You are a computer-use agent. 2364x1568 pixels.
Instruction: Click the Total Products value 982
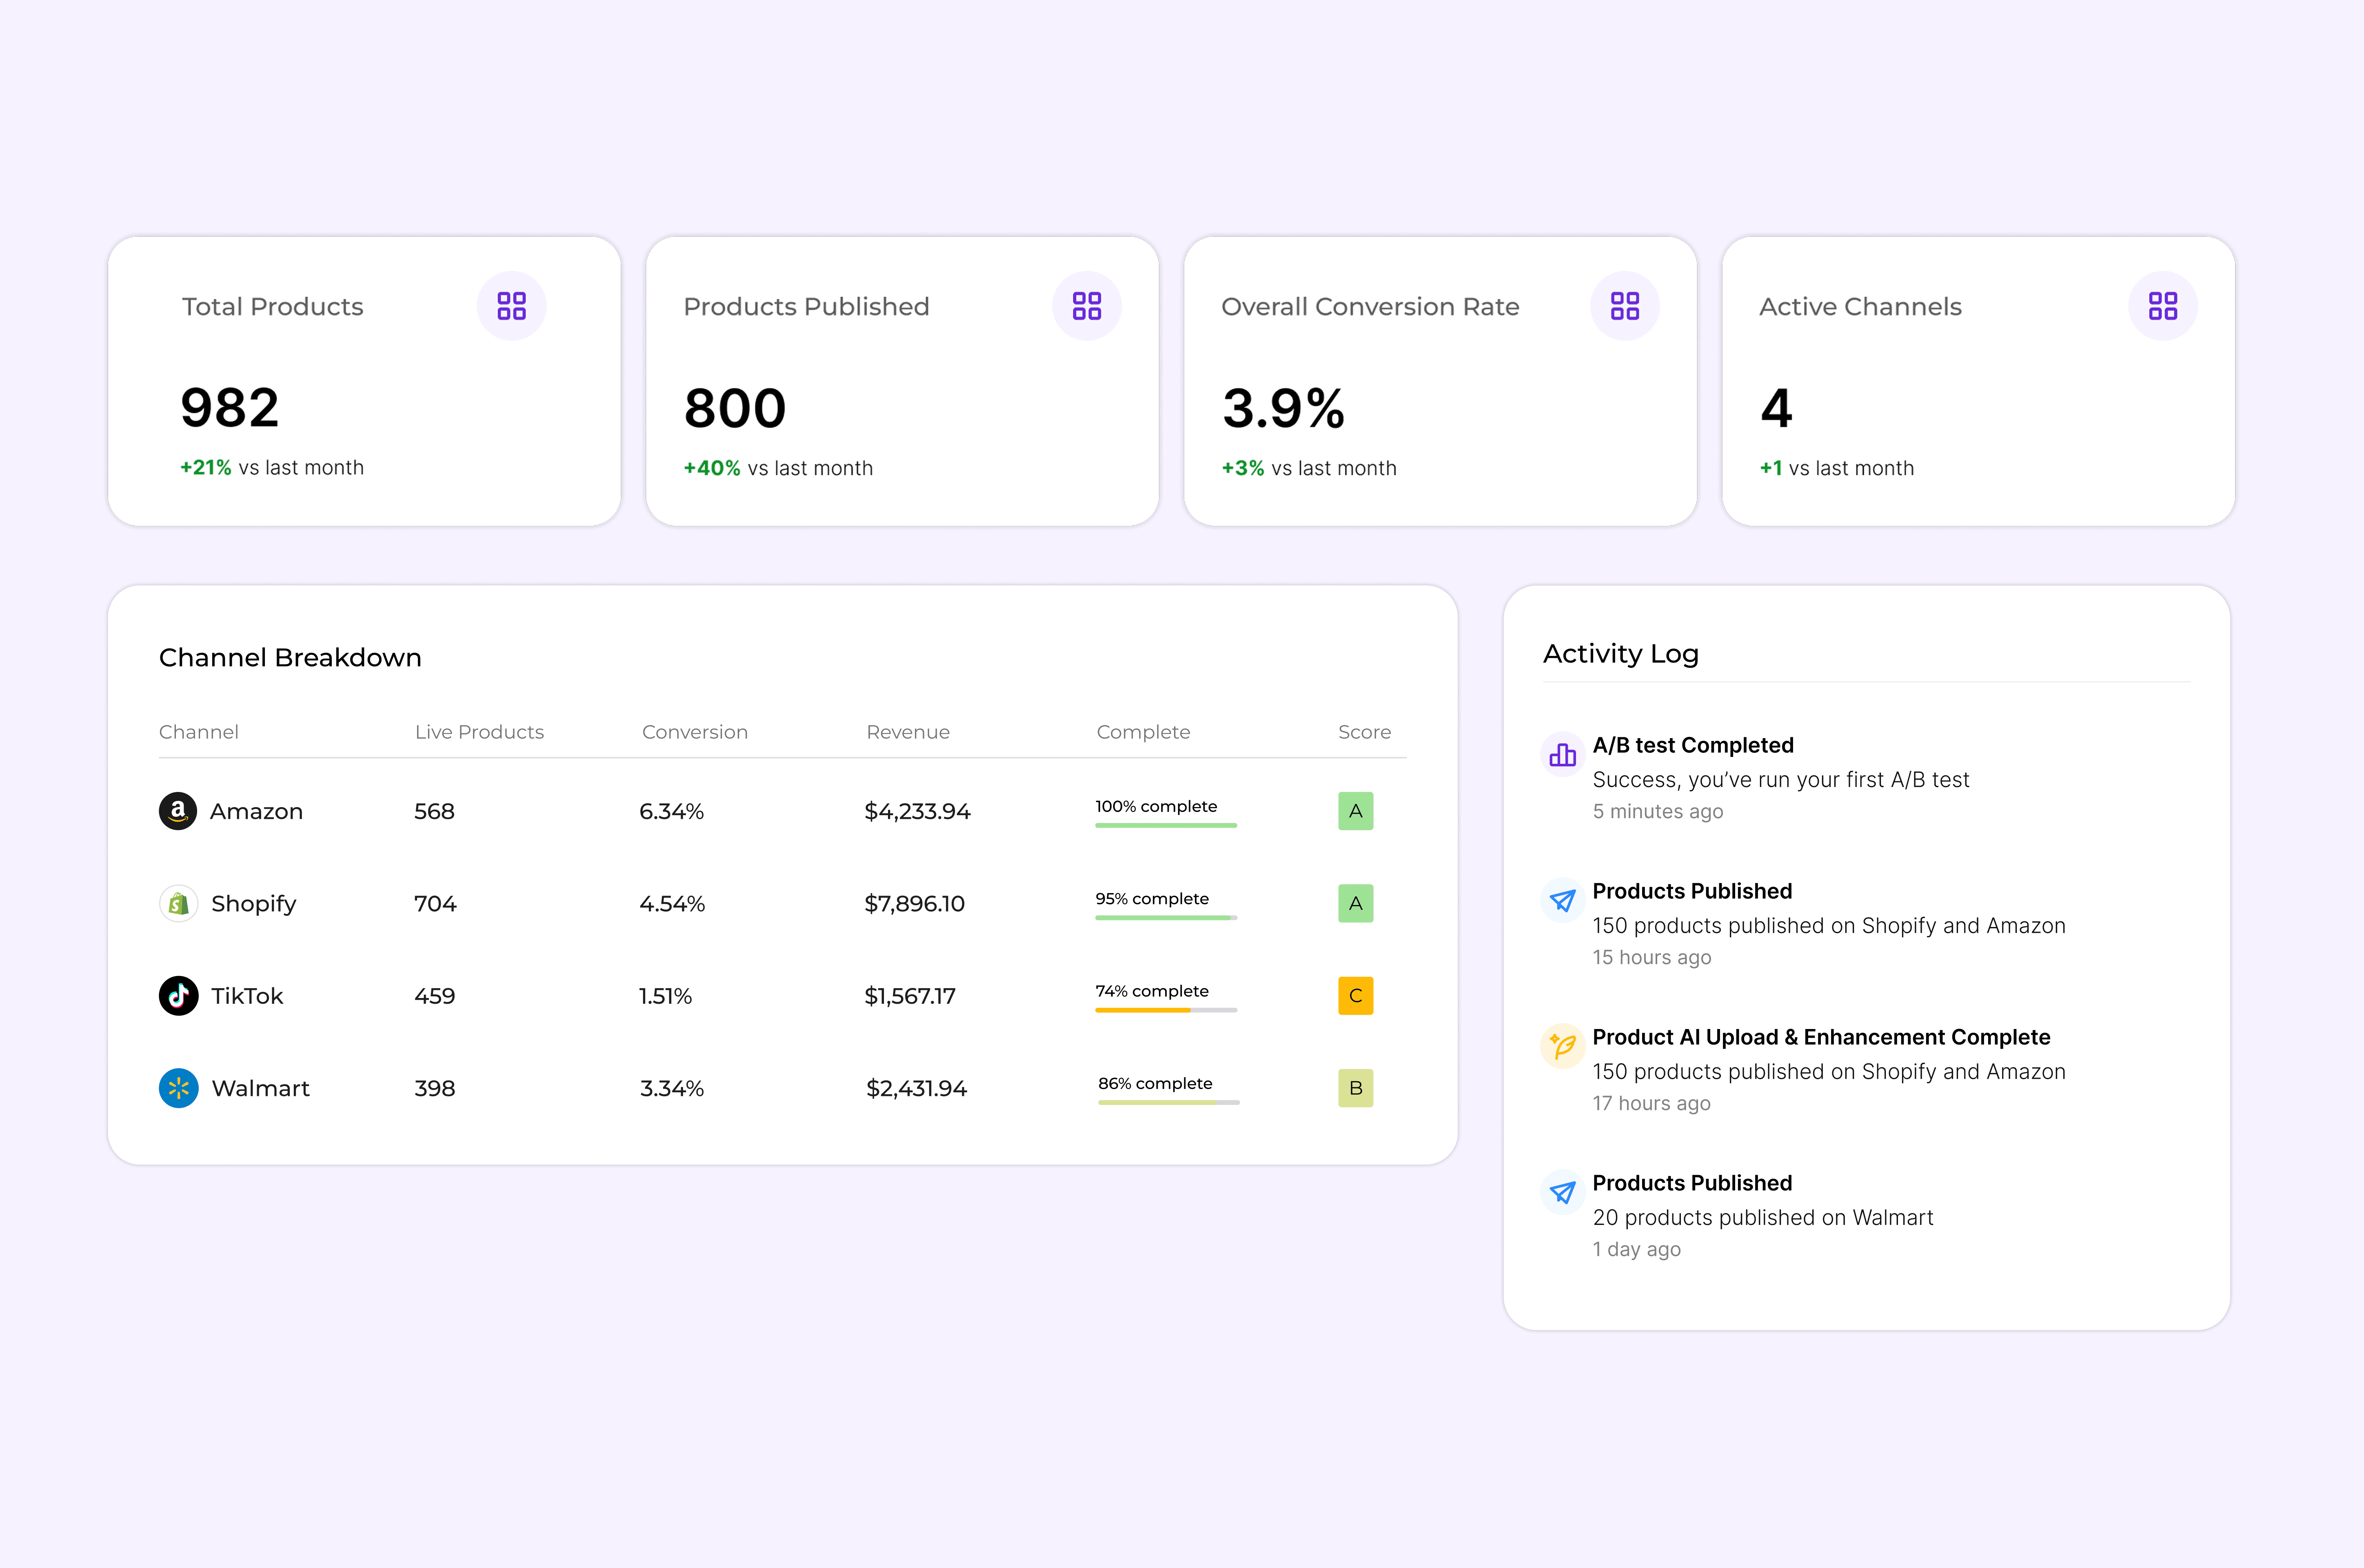[230, 408]
